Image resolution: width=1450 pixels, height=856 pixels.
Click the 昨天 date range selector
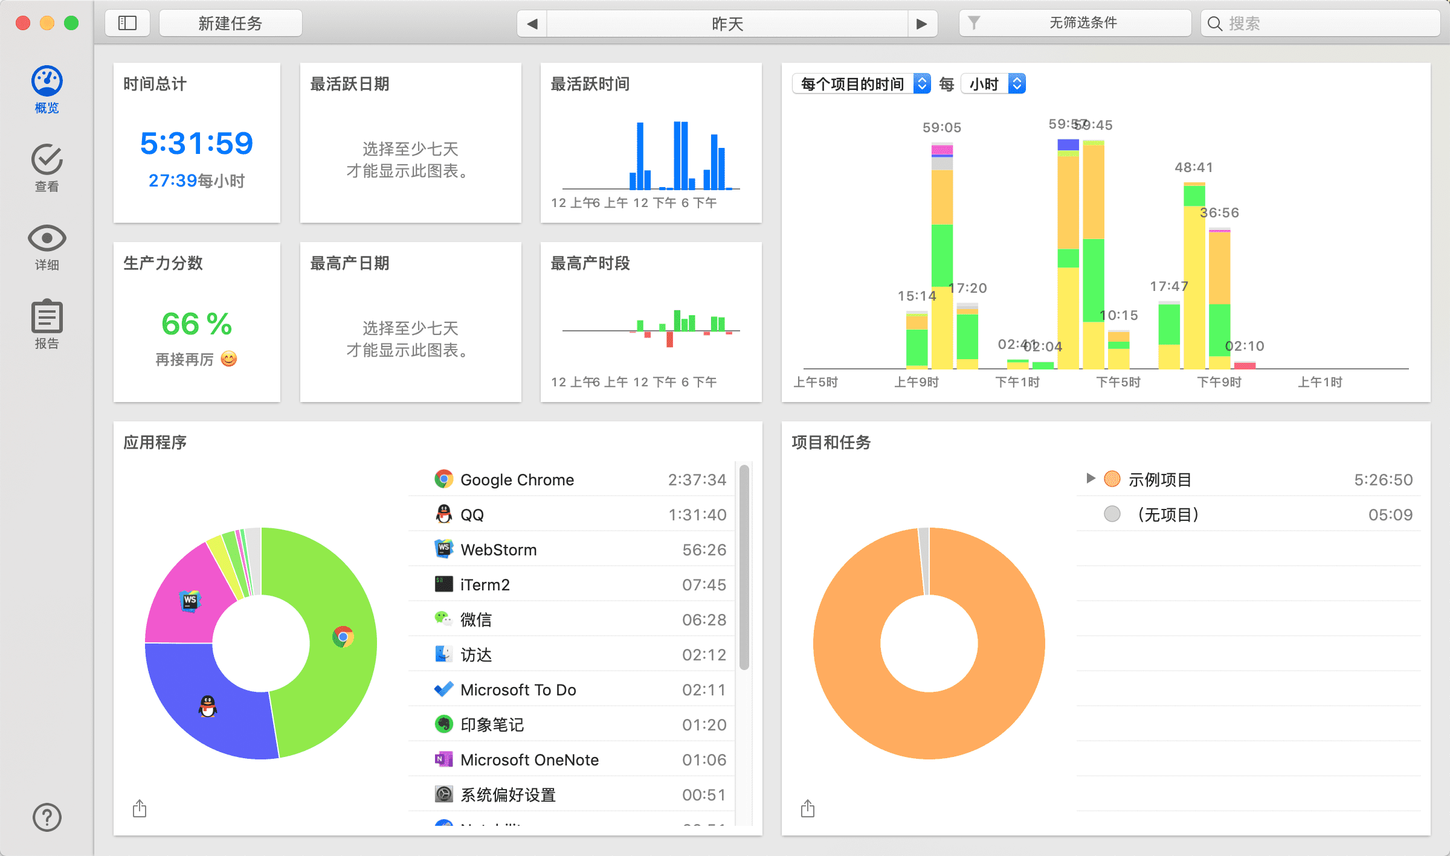[x=727, y=24]
